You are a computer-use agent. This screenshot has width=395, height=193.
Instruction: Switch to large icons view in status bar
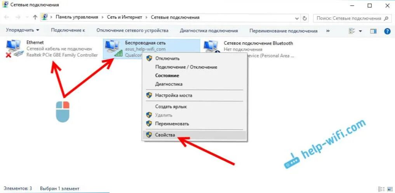[390, 189]
